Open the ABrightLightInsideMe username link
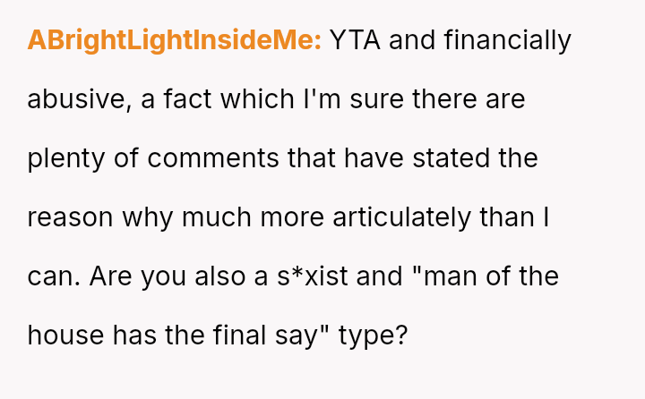Viewport: 645px width, 399px height. click(x=174, y=41)
